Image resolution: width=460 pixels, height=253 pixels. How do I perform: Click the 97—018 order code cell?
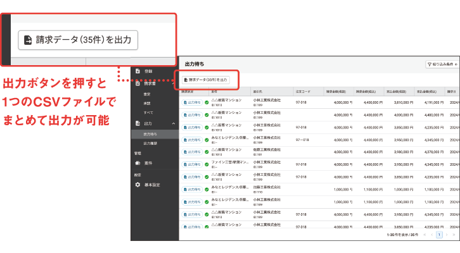302,140
